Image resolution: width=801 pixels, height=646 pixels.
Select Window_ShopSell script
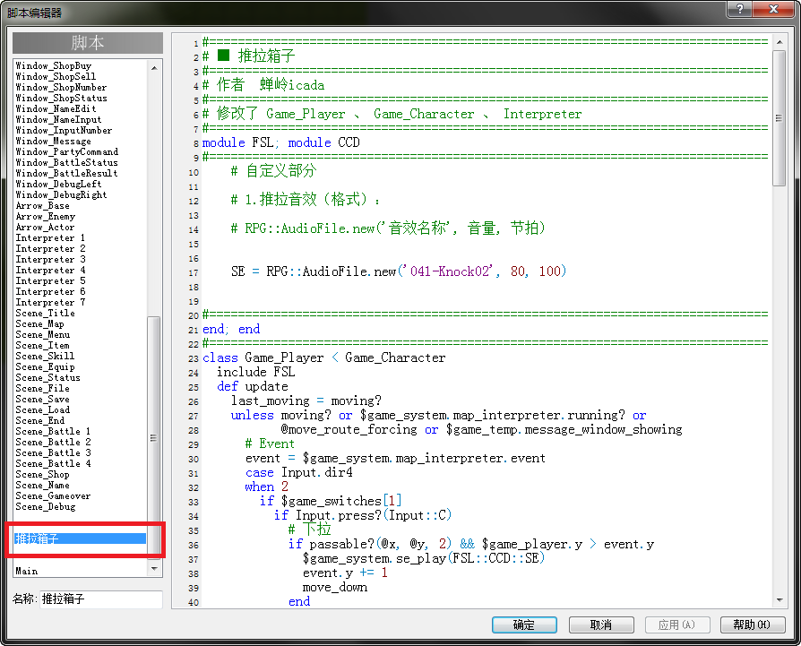pyautogui.click(x=56, y=76)
